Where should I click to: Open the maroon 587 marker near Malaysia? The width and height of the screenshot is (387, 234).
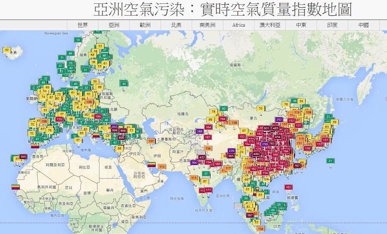point(250,215)
